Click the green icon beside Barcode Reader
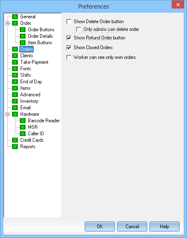 [x=23, y=121]
